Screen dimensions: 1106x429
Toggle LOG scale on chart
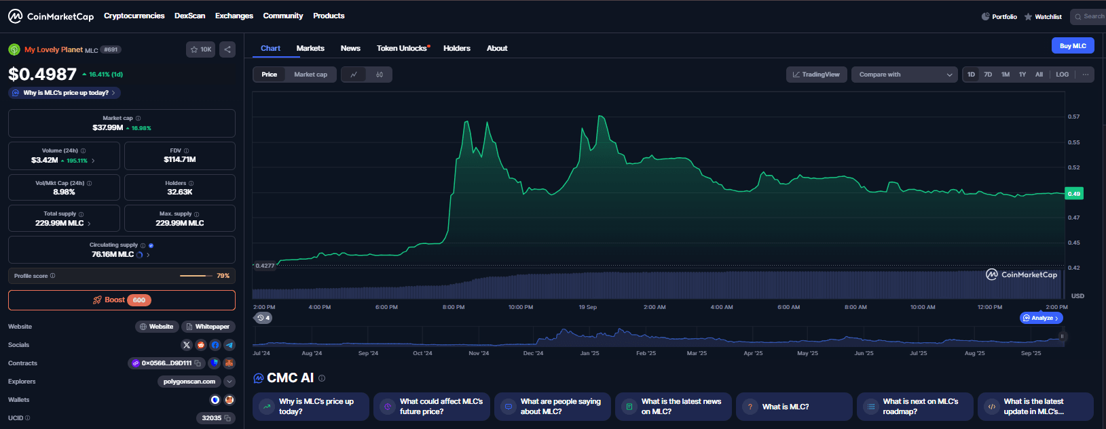pyautogui.click(x=1063, y=75)
